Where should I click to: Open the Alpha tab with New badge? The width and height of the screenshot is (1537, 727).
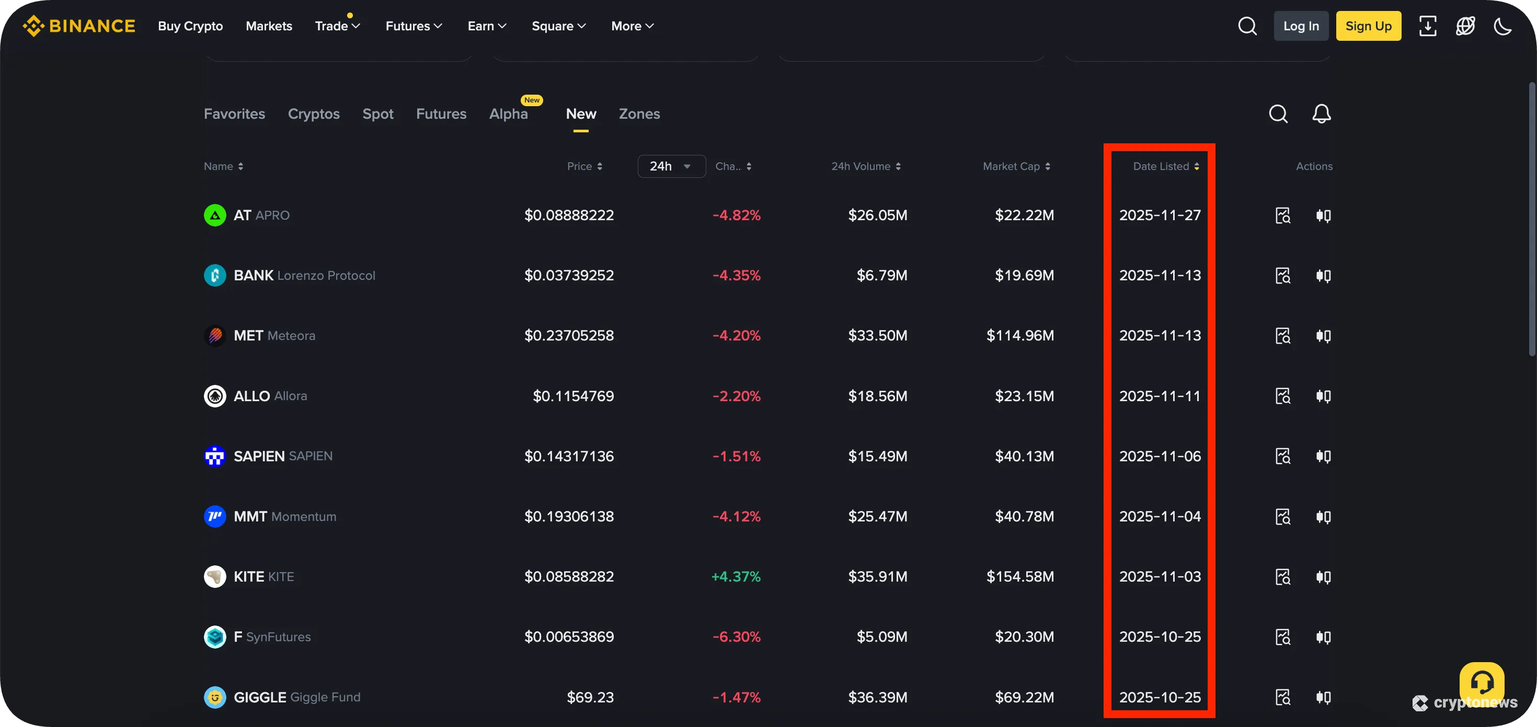(x=508, y=113)
